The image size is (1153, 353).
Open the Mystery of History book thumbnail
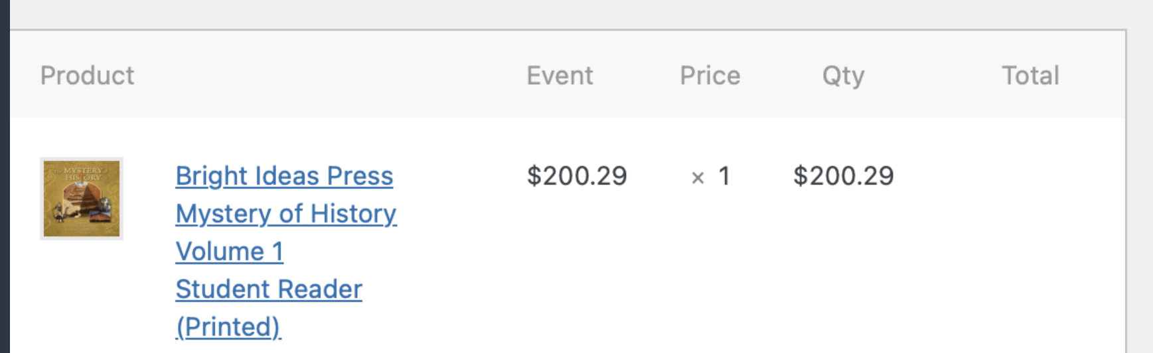(82, 199)
